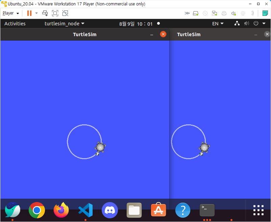
Task: Open Help from dock
Action: (183, 210)
